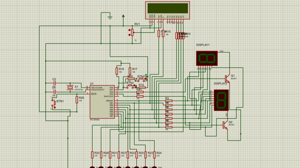The image size is (300, 168).
Task: Click the PIC16F84A part label
Action: (95, 120)
